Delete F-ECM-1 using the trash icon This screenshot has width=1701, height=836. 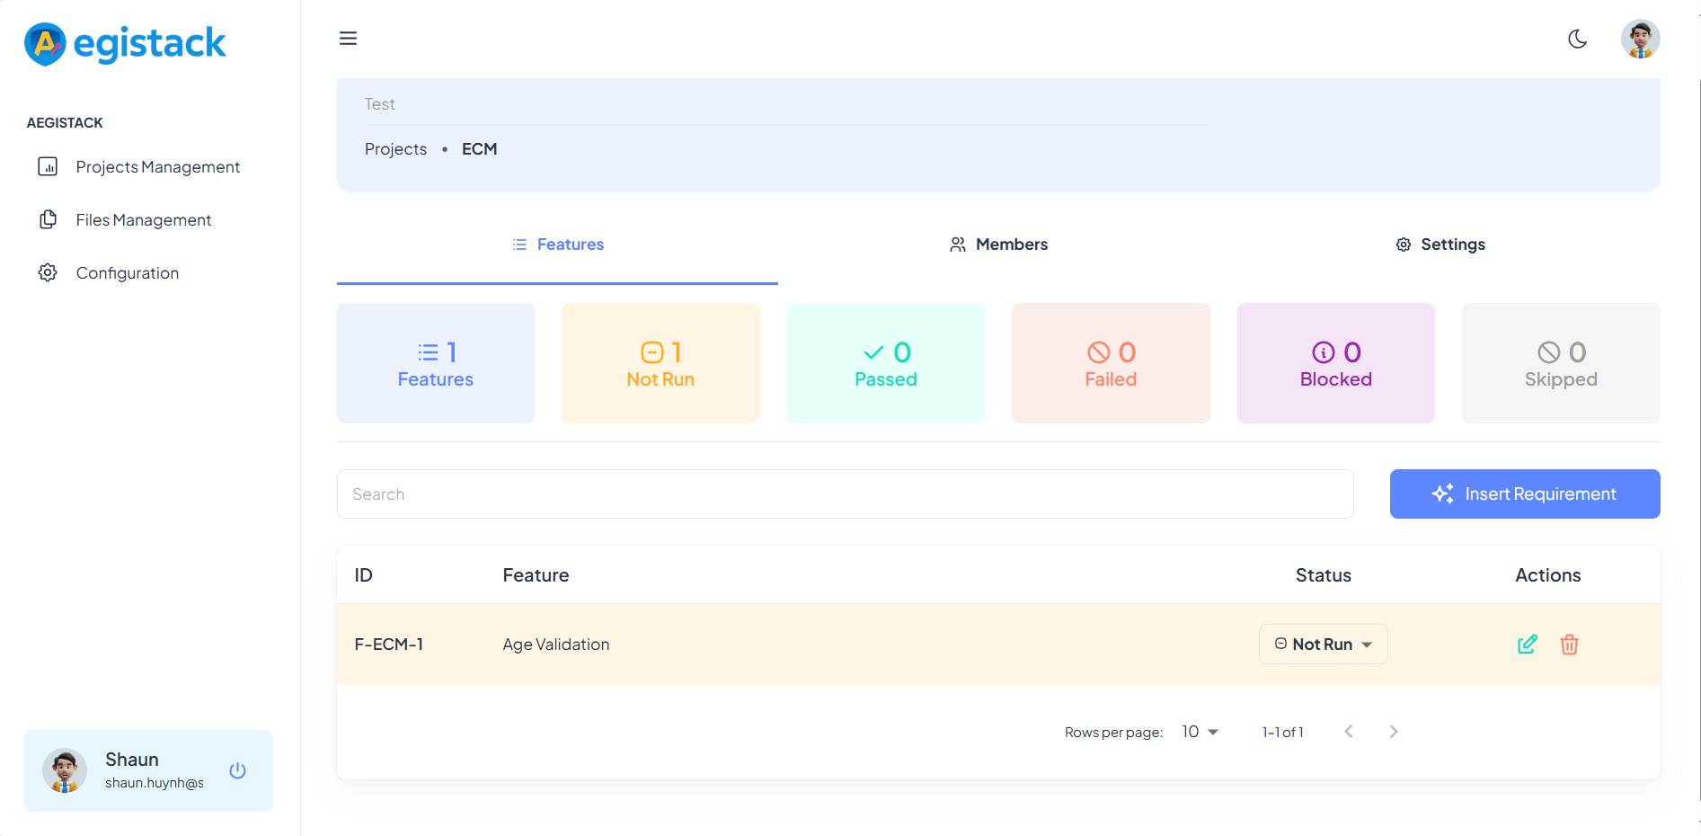click(x=1570, y=644)
